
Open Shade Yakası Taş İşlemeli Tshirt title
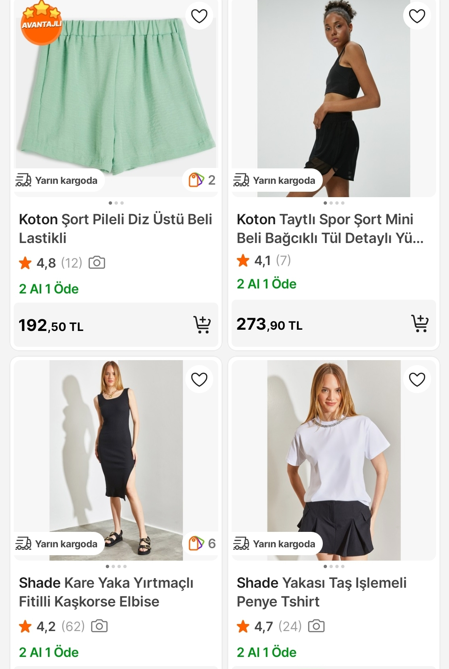[x=321, y=592]
